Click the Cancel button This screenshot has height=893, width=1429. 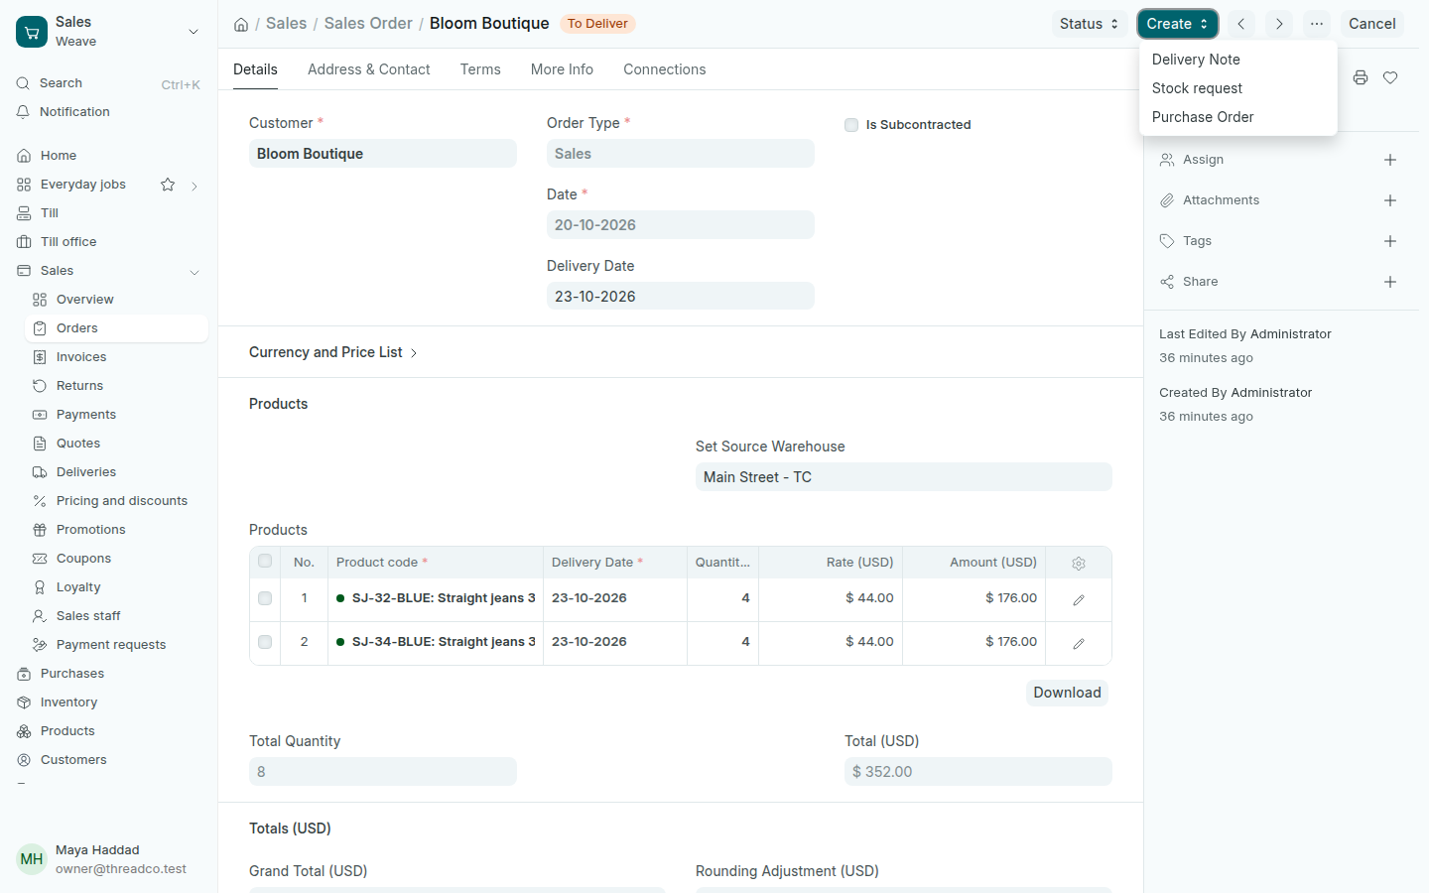1371,24
